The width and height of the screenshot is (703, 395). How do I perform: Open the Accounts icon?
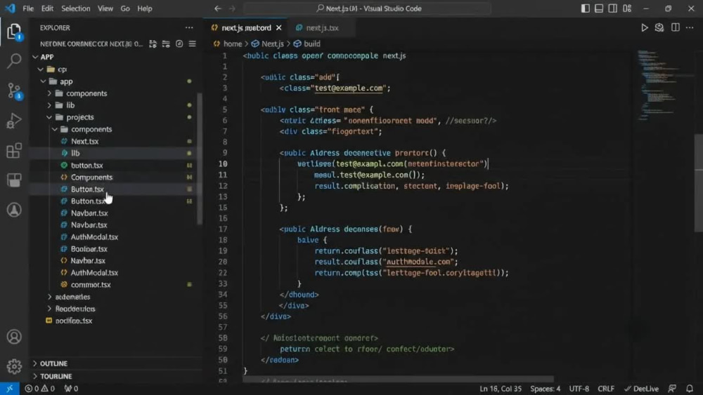coord(14,337)
